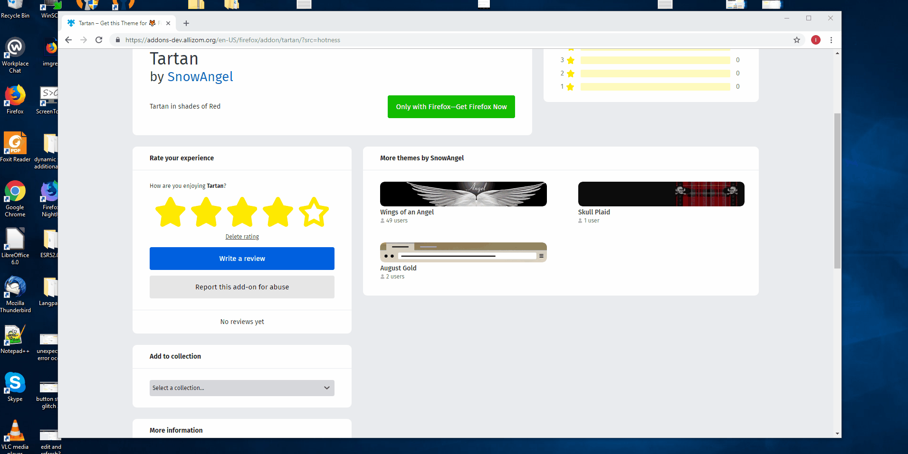908x454 pixels.
Task: Open Notepad++ desktop icon
Action: (15, 340)
